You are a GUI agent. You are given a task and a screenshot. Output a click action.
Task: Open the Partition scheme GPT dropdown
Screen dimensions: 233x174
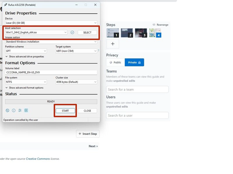pos(26,51)
